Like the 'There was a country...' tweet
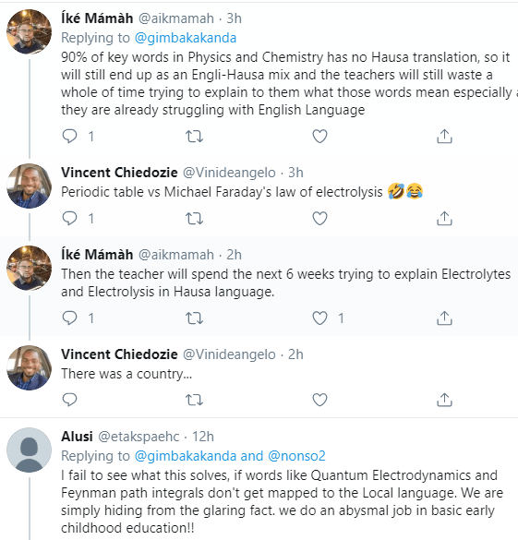The width and height of the screenshot is (518, 540). click(319, 400)
